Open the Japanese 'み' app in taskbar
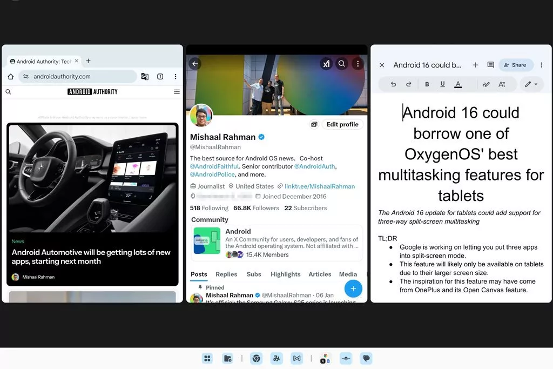Screen dimensions: 553x369 pyautogui.click(x=276, y=358)
